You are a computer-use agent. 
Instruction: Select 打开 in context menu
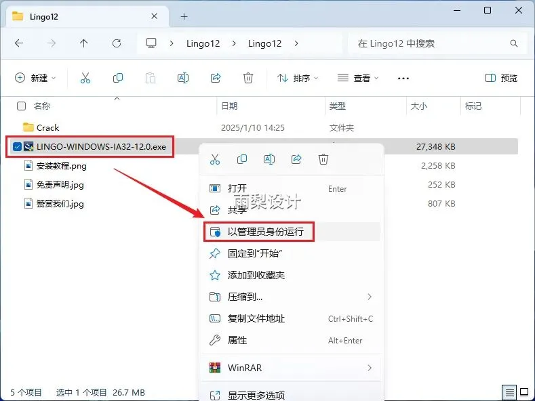coord(292,188)
